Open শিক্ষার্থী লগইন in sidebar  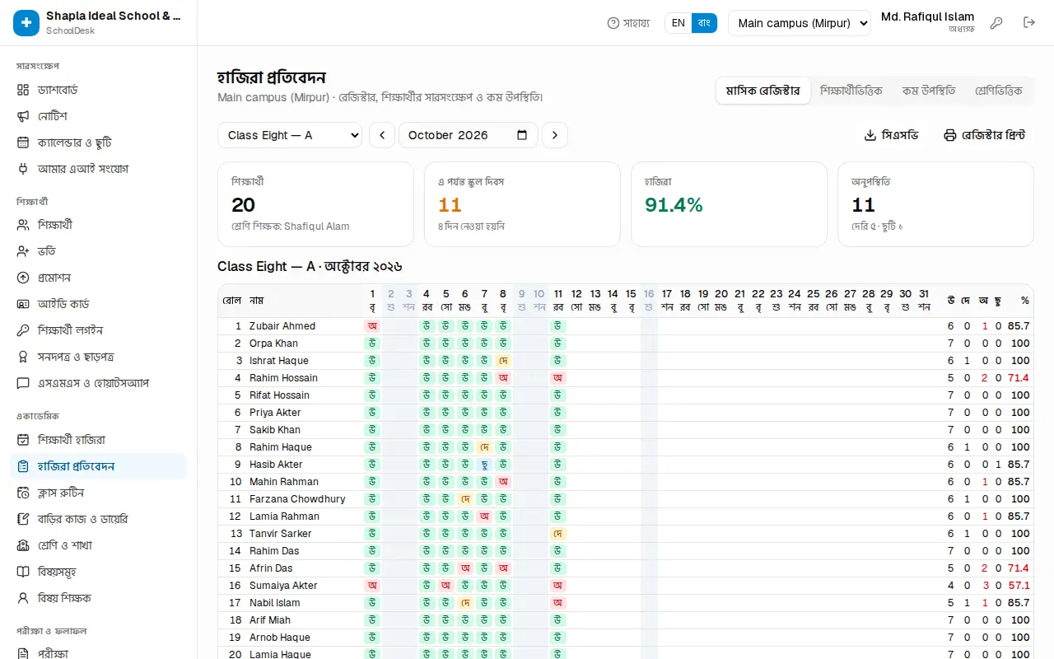click(x=99, y=330)
